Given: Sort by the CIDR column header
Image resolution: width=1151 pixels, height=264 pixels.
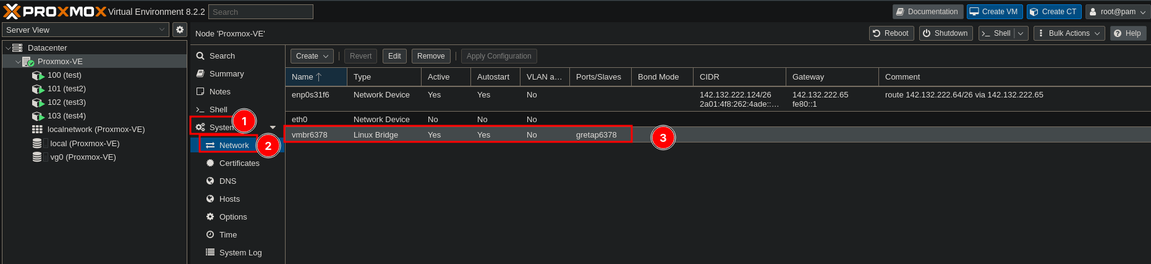Looking at the screenshot, I should click(x=739, y=77).
